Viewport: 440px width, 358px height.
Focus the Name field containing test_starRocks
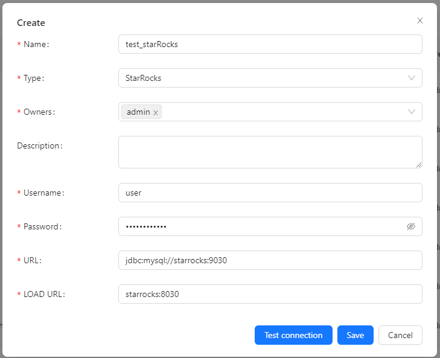tap(270, 44)
